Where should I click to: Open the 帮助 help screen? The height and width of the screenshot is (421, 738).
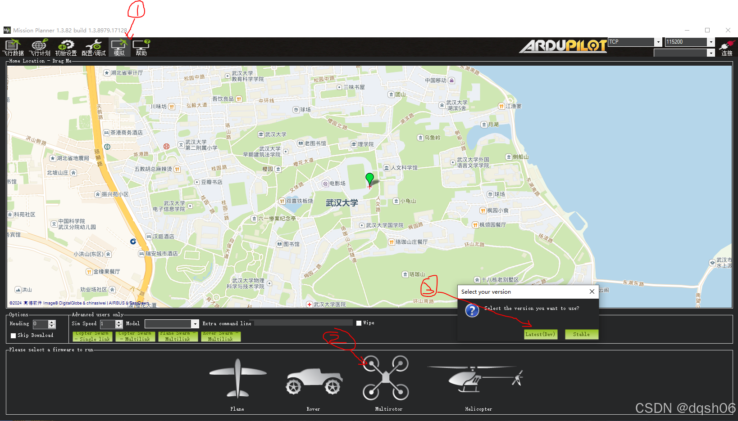[x=141, y=47]
